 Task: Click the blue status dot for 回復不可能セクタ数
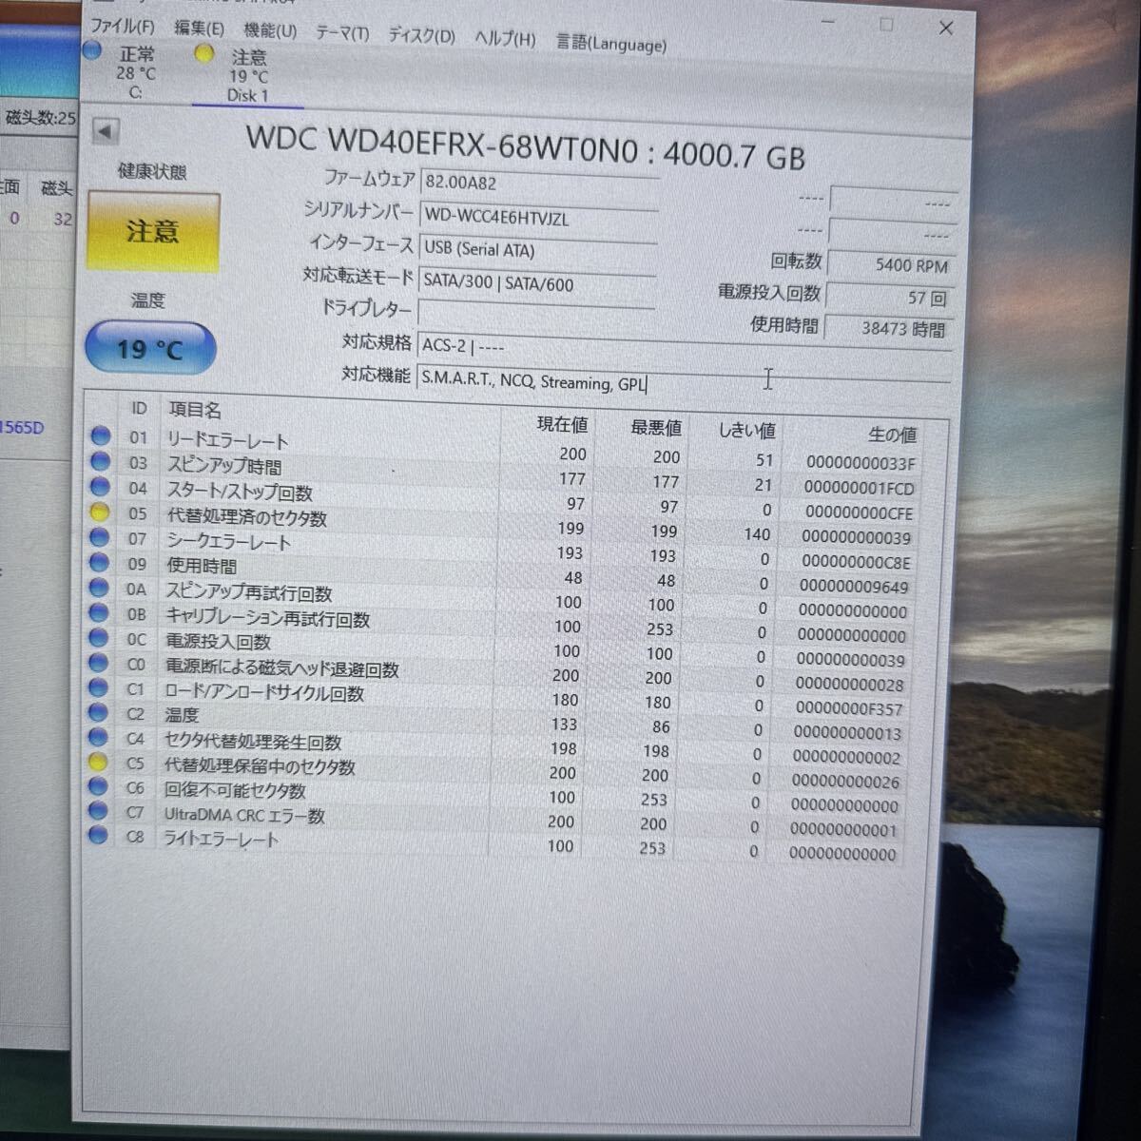[97, 786]
